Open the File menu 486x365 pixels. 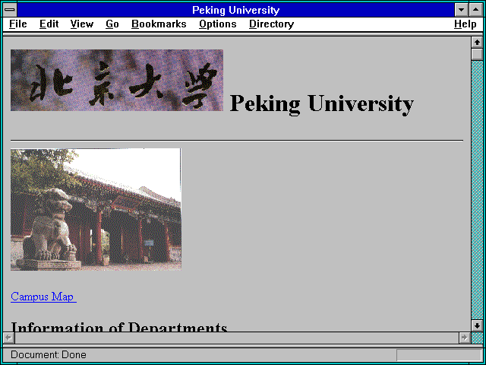click(x=18, y=24)
